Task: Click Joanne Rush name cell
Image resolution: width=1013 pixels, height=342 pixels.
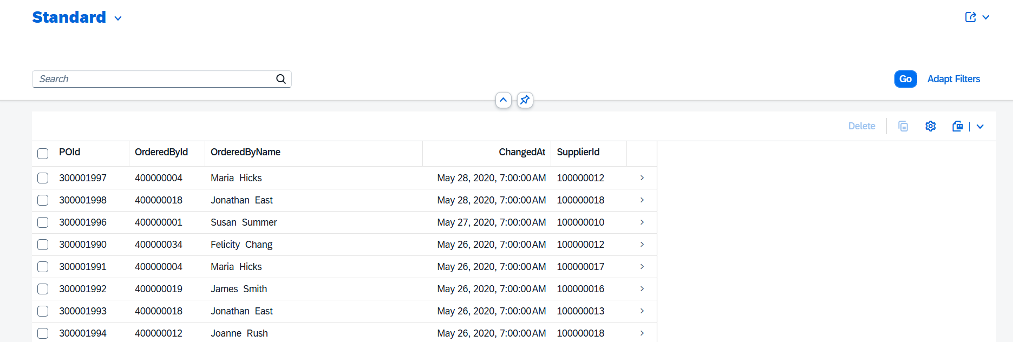Action: click(x=239, y=333)
